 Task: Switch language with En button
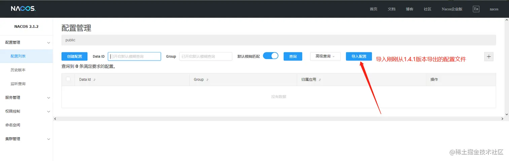point(476,9)
